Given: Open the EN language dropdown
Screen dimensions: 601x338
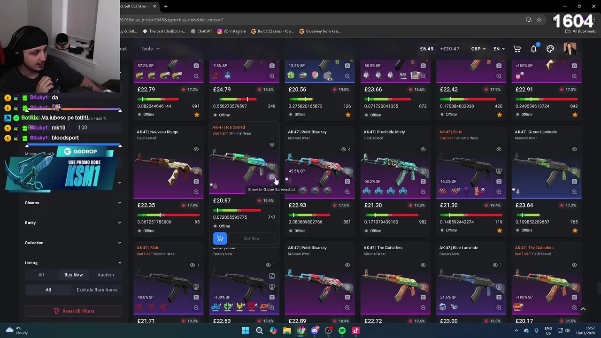Looking at the screenshot, I should click(499, 49).
